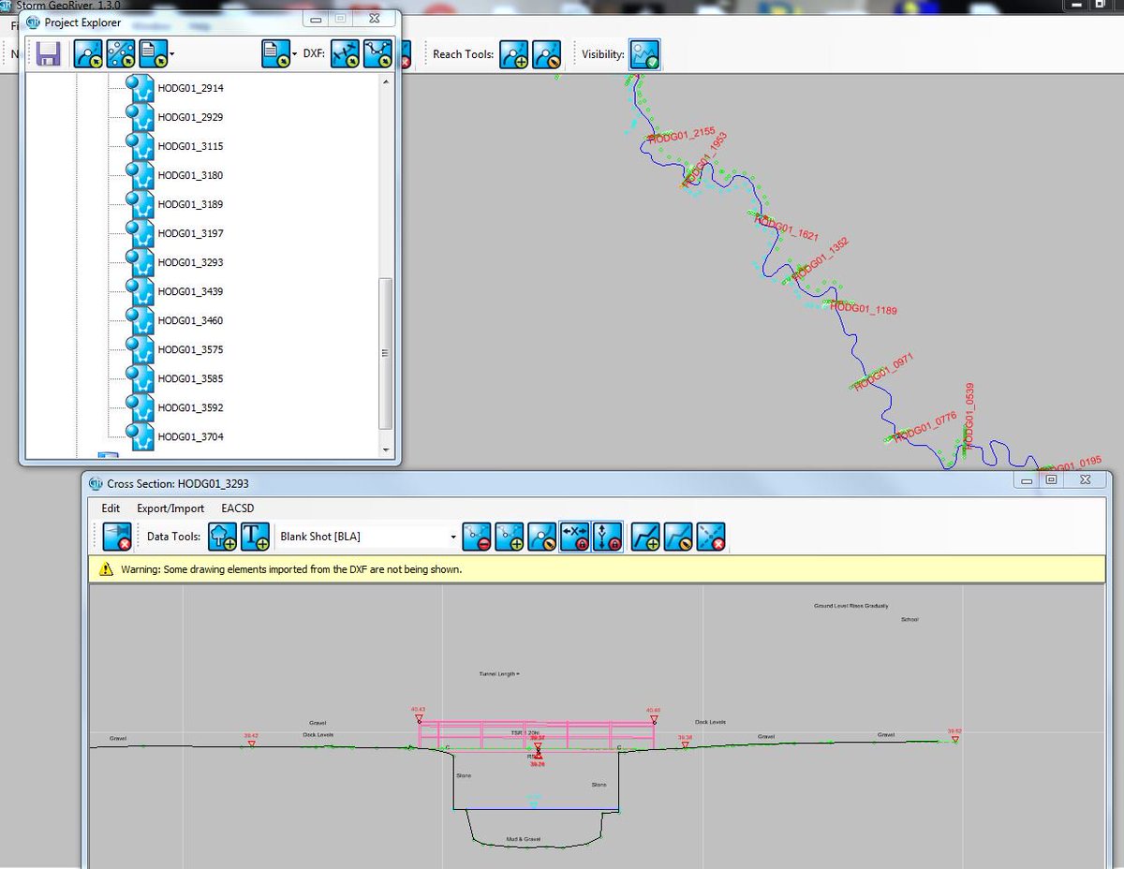Click the cross-section node icon next to HODG01_3704

139,436
